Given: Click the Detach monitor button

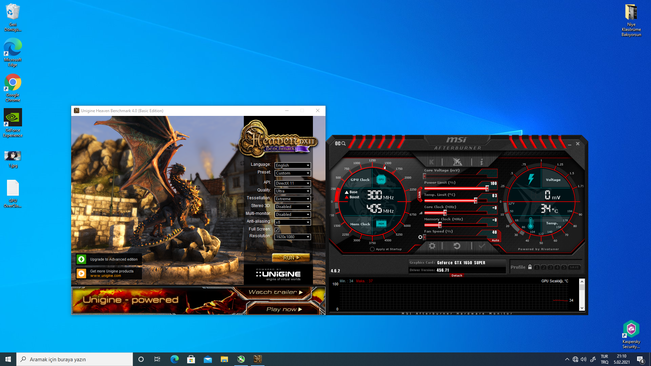Looking at the screenshot, I should 457,276.
